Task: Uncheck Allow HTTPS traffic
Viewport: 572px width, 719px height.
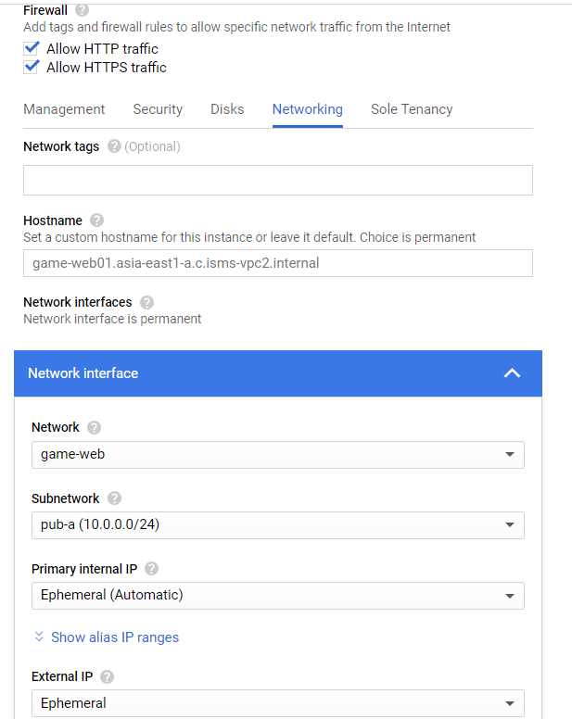Action: [x=32, y=67]
